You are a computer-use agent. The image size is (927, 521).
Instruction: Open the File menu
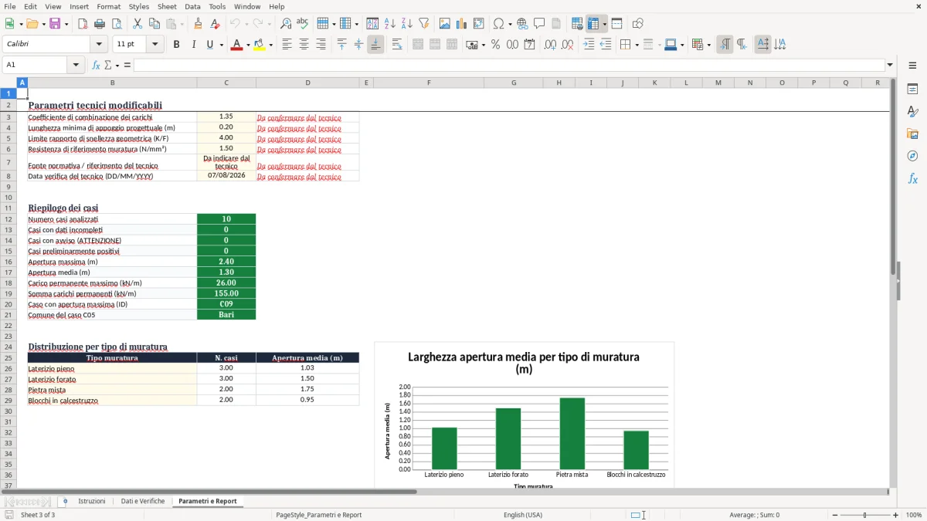(9, 6)
